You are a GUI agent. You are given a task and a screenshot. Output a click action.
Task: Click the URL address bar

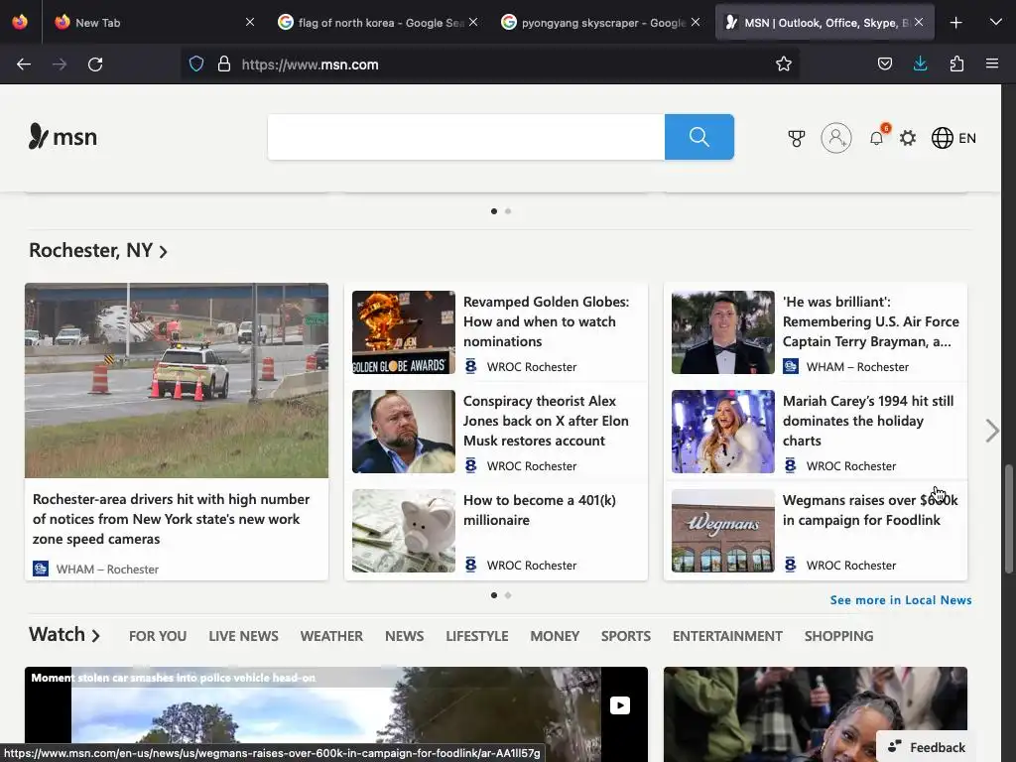[x=492, y=64]
